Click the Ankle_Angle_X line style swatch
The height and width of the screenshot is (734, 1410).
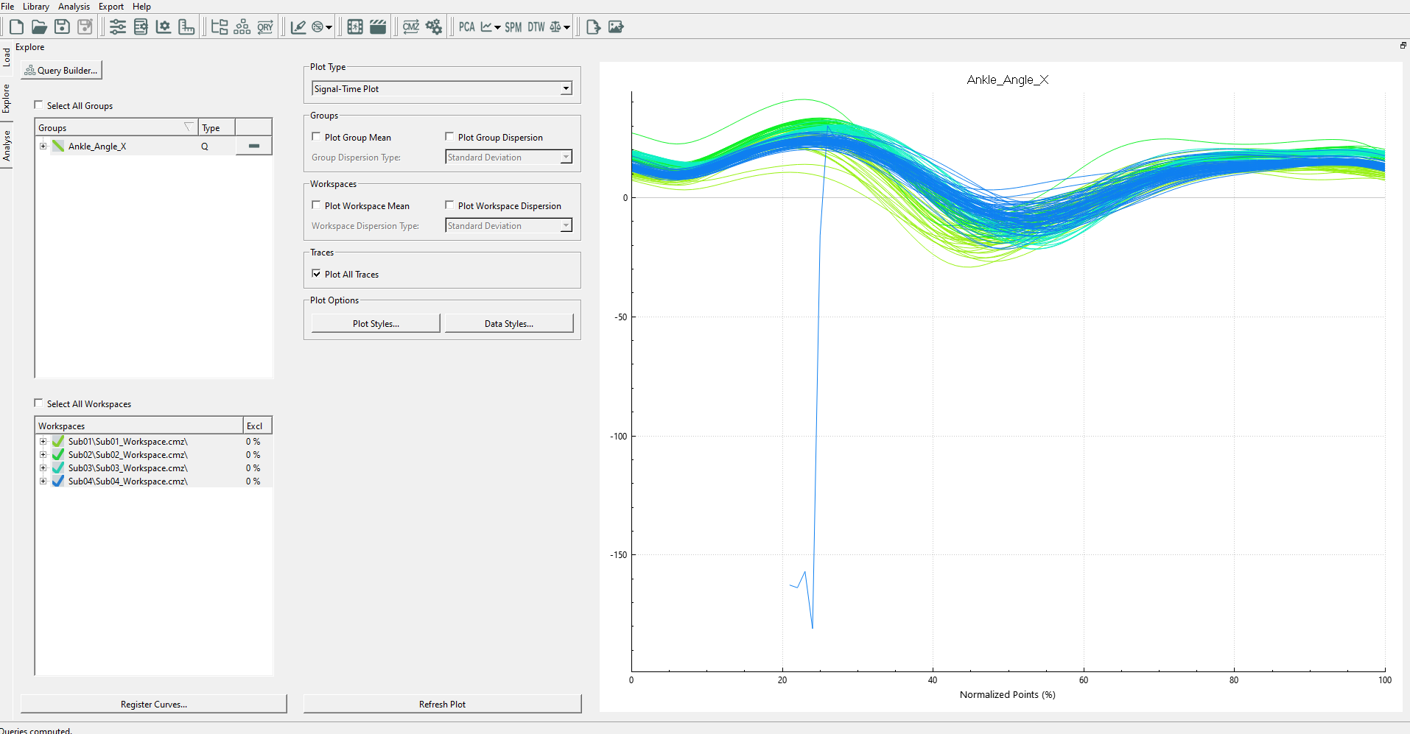254,147
